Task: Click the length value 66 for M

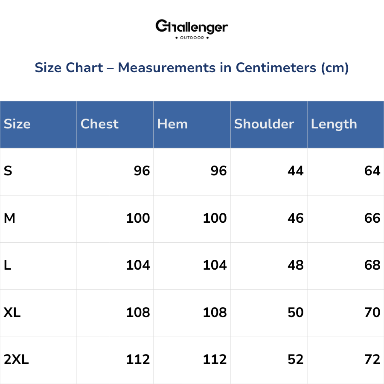Action: click(372, 218)
